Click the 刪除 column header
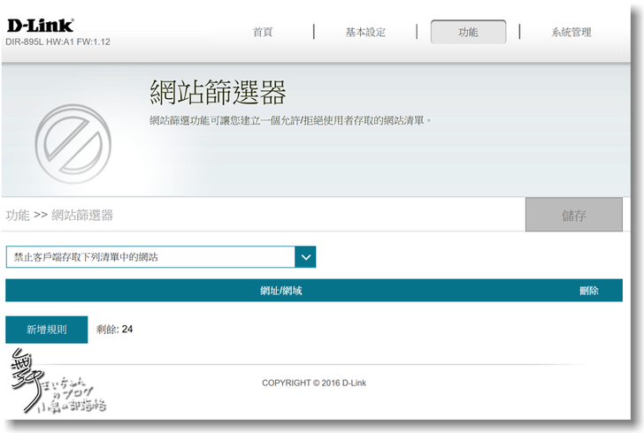Viewport: 644px width, 433px height. pos(588,291)
